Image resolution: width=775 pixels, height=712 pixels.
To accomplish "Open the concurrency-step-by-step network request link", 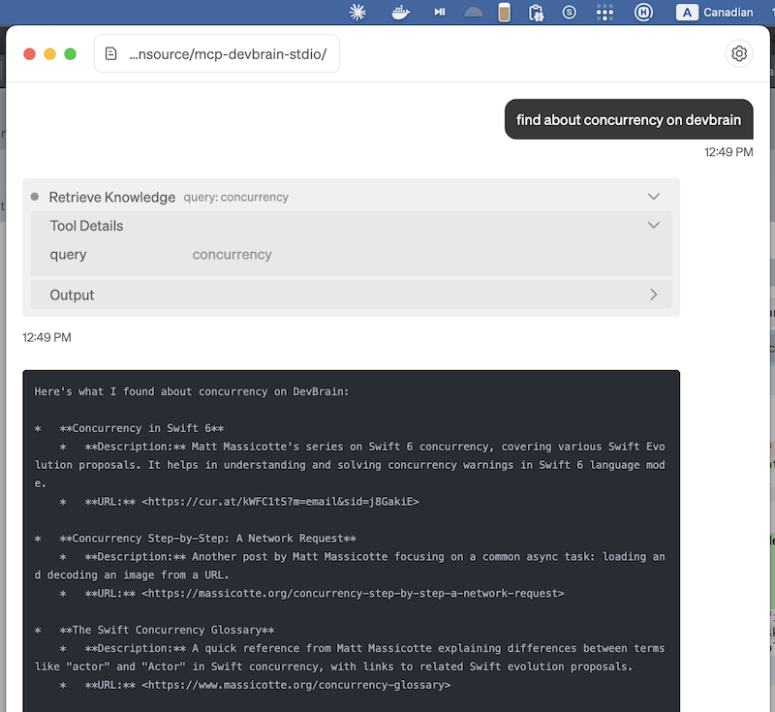I will click(x=353, y=593).
